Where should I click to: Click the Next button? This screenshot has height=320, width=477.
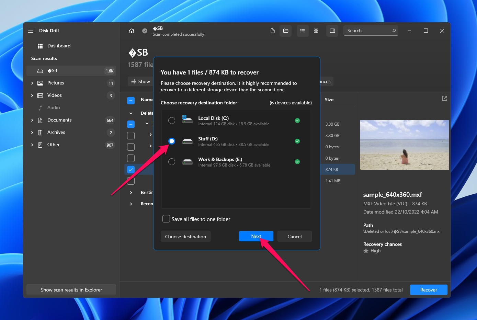(x=256, y=236)
